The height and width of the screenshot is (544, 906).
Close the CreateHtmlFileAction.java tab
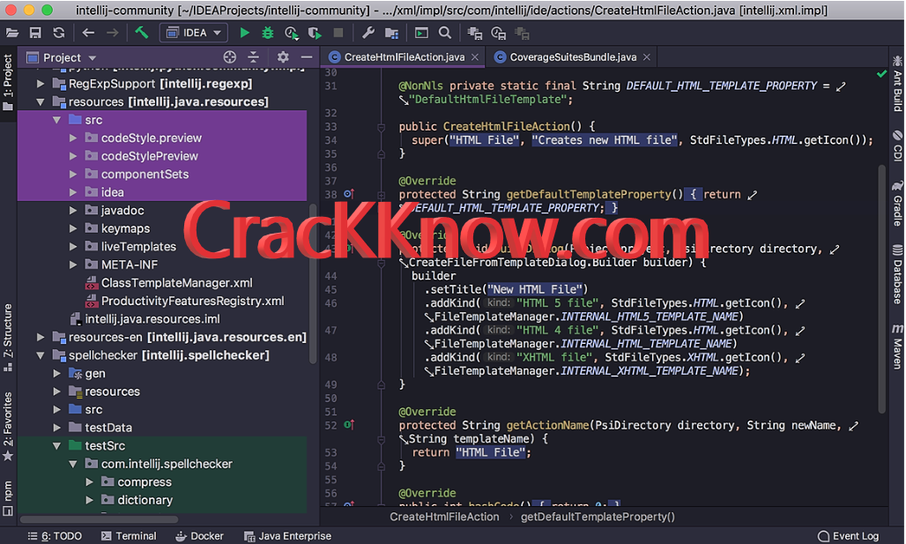click(x=475, y=57)
